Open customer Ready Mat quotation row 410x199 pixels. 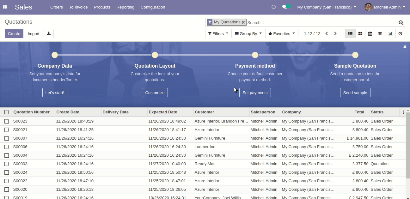pyautogui.click(x=203, y=164)
